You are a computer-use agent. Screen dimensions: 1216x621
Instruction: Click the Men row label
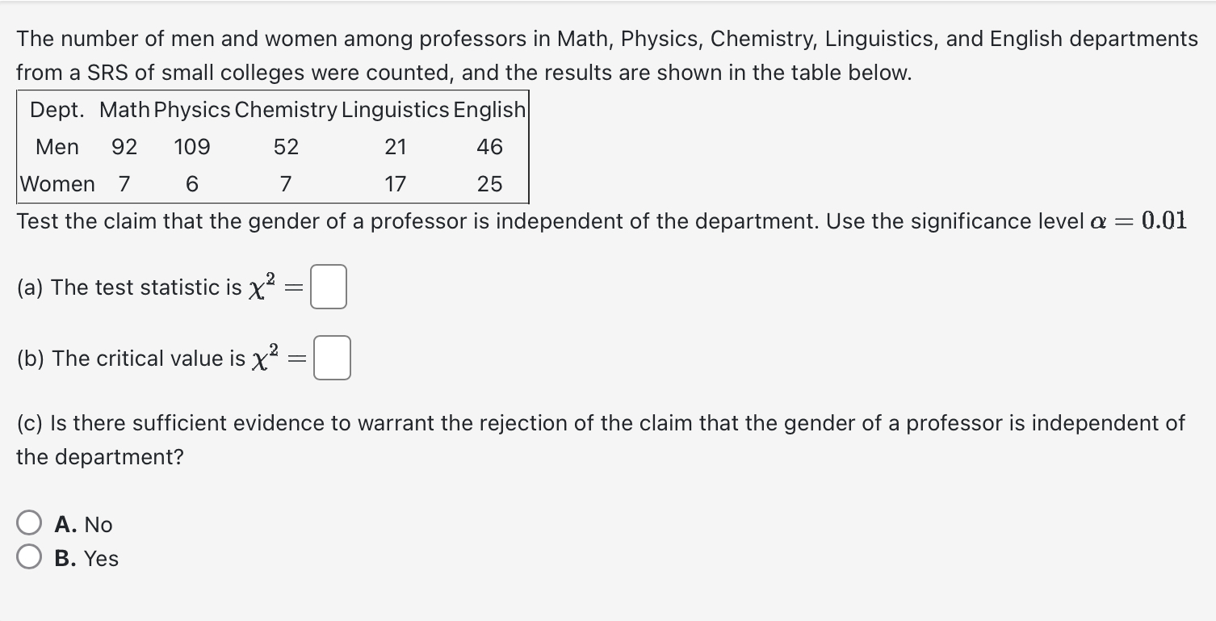click(x=57, y=147)
